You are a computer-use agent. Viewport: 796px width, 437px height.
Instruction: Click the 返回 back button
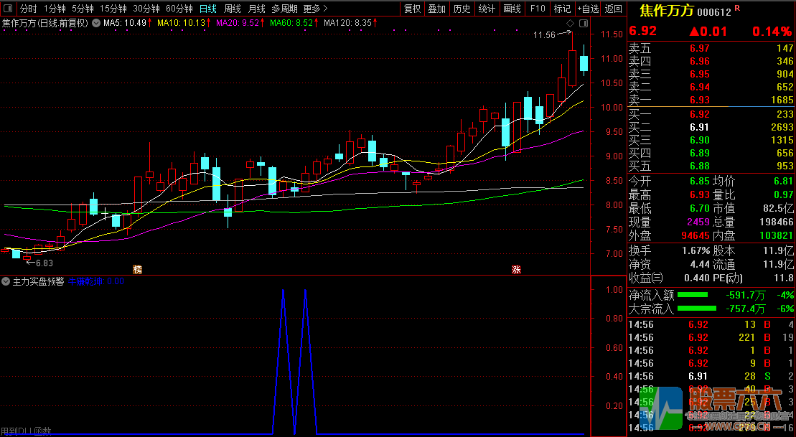614,9
